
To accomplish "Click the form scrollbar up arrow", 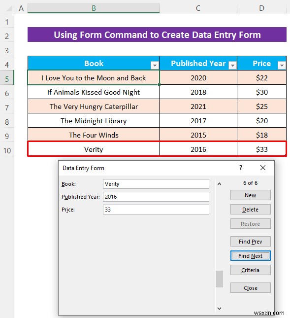I will [219, 184].
